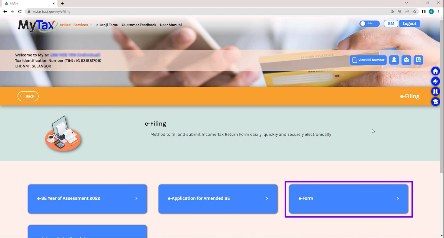The width and height of the screenshot is (444, 238).
Task: Switch language with the BM button
Action: tap(391, 24)
